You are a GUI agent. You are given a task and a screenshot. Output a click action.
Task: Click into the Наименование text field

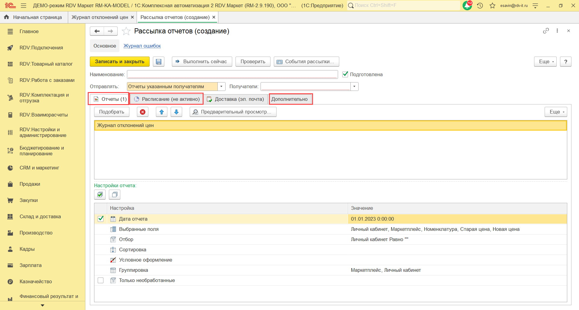[x=232, y=74]
